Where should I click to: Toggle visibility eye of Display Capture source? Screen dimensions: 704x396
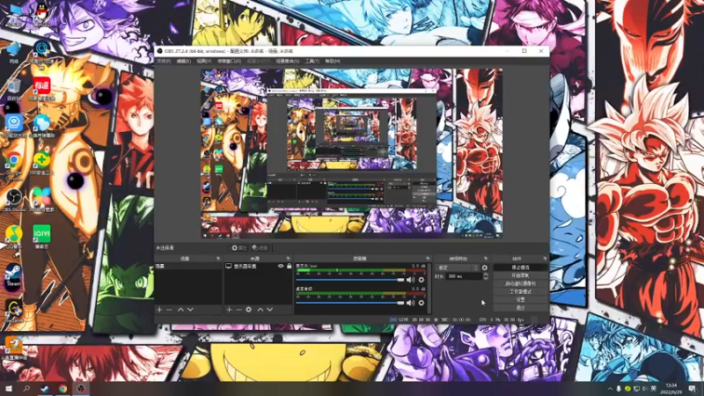281,267
